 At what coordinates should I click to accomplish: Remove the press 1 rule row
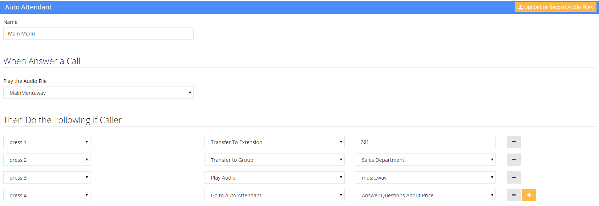coord(514,142)
